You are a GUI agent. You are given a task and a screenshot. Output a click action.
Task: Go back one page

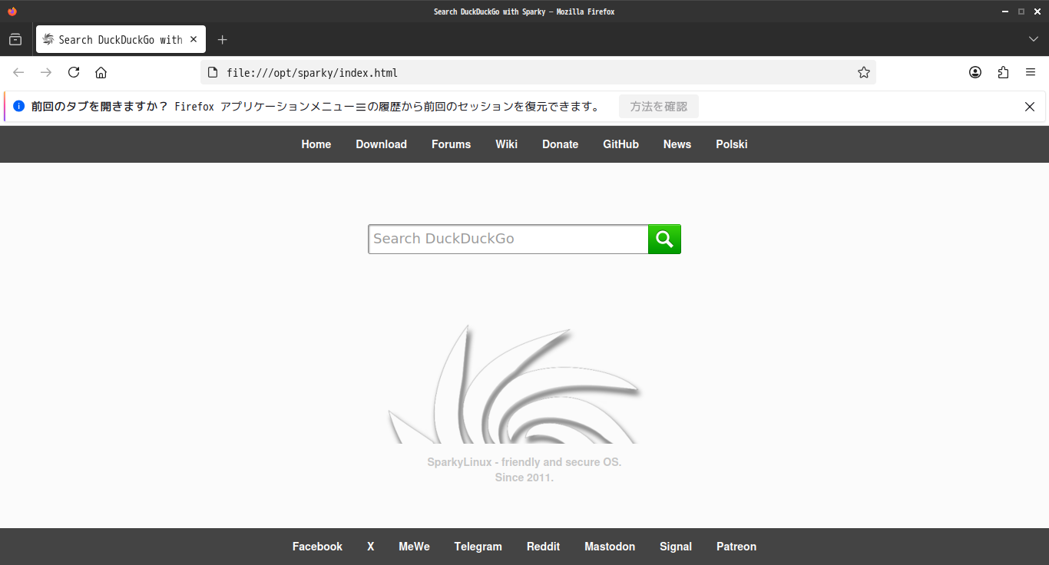point(18,72)
